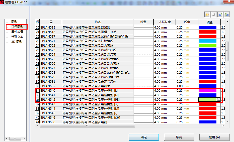Click the row number 36 header
The image size is (234, 142).
click(x=37, y=99)
